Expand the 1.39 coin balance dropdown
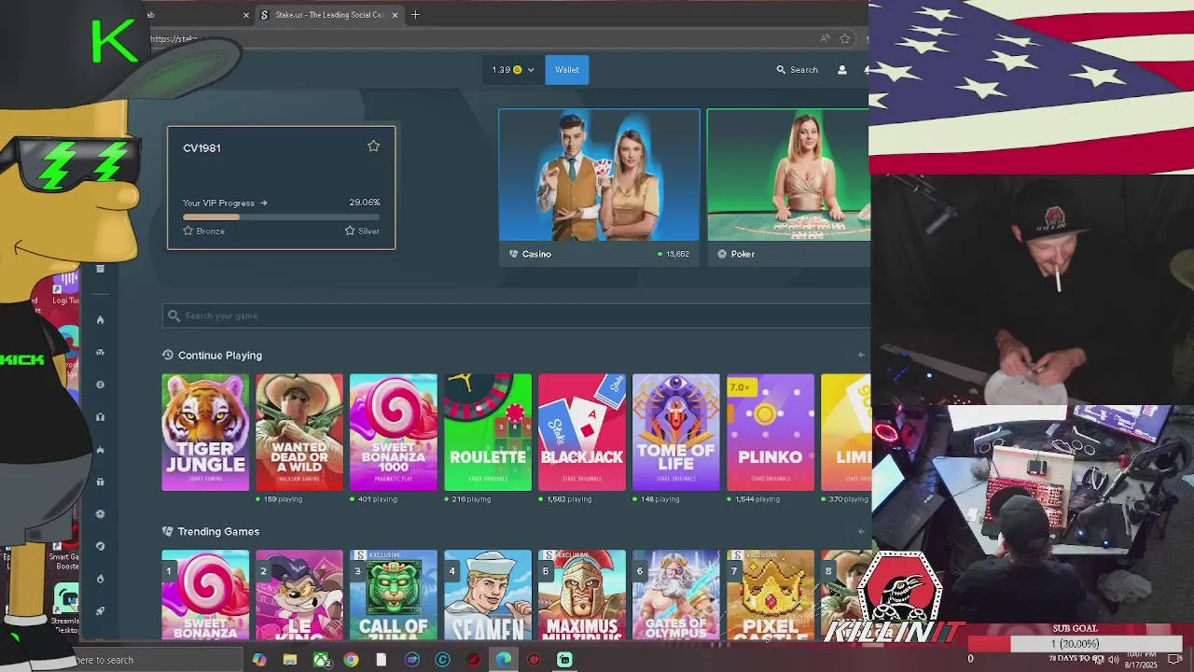The image size is (1194, 672). (513, 70)
